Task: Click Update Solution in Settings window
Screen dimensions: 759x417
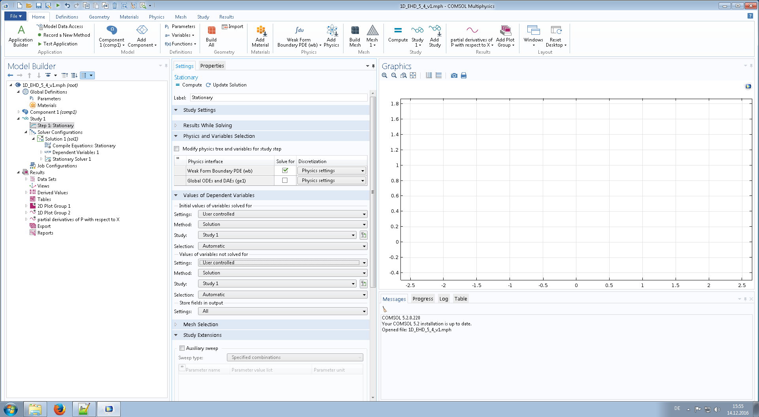Action: [226, 85]
